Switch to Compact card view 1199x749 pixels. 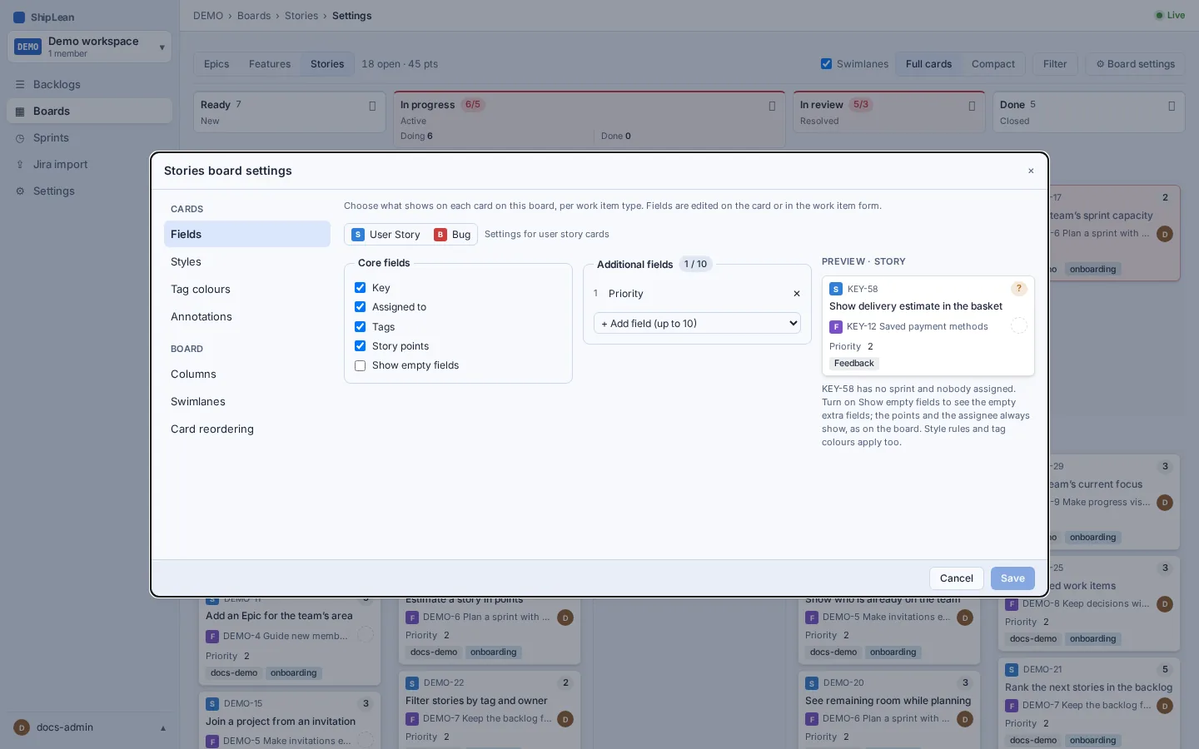[x=993, y=64]
